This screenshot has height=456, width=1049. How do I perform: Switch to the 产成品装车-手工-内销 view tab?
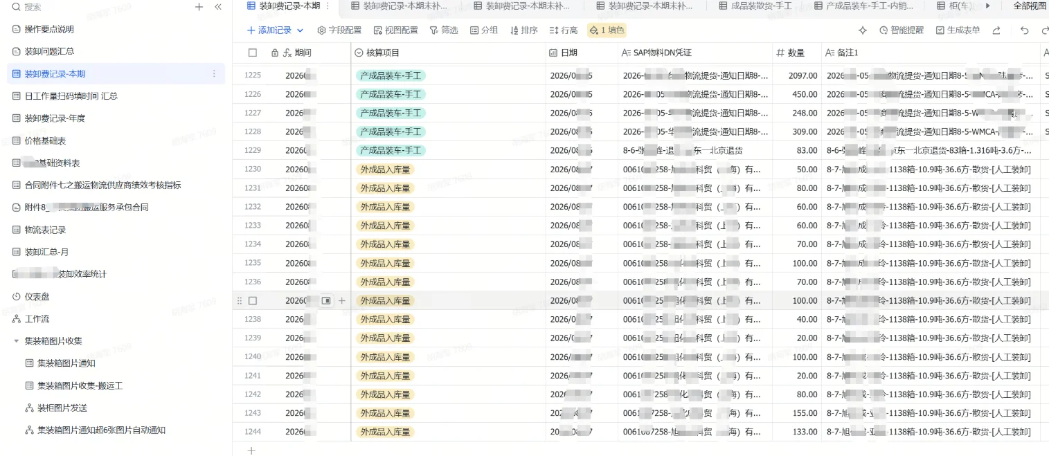point(866,6)
